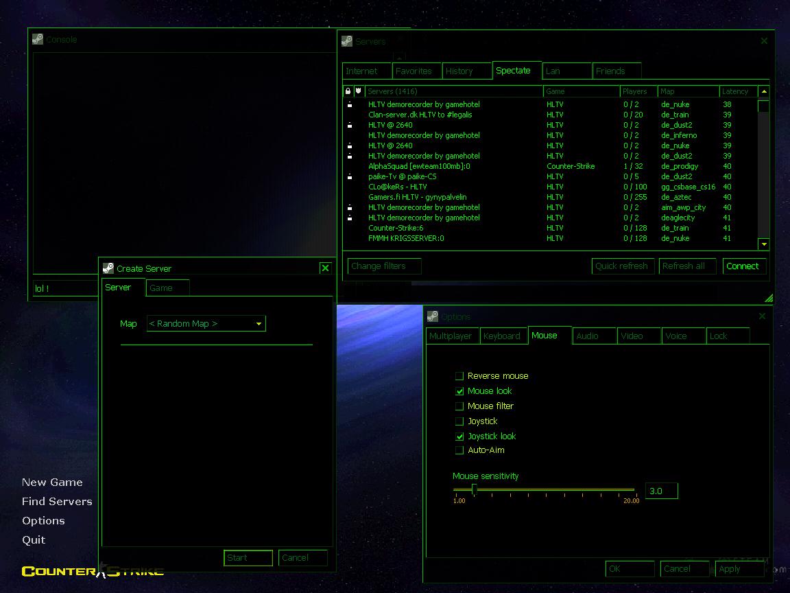Select the Gamers.fi HLTV - gynypalvelin server
The image size is (790, 593).
click(x=550, y=197)
